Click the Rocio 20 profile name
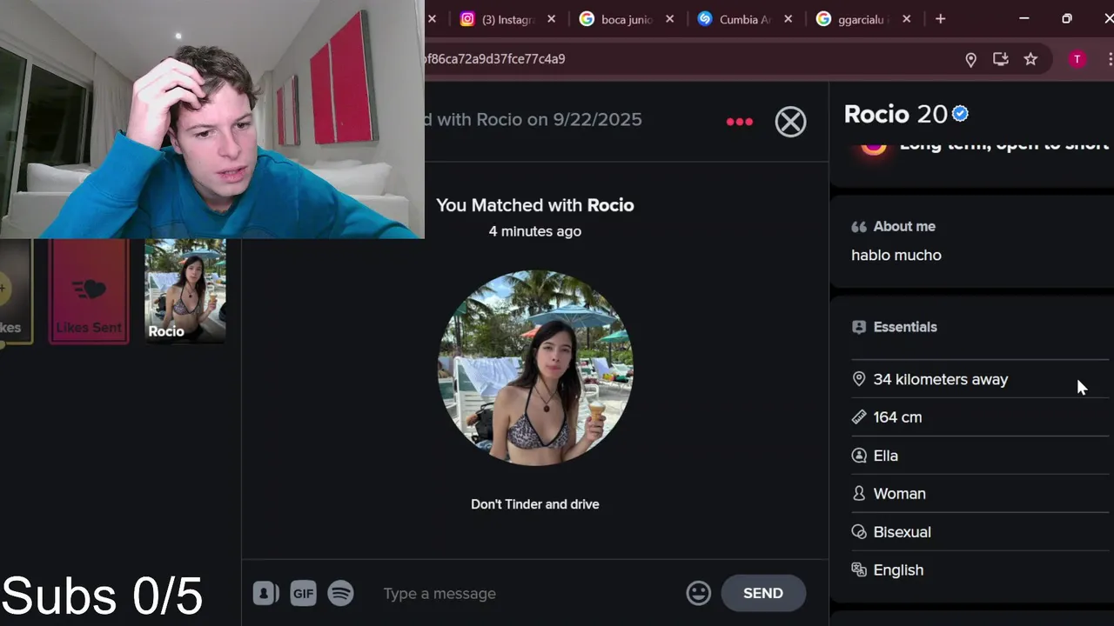 896,114
